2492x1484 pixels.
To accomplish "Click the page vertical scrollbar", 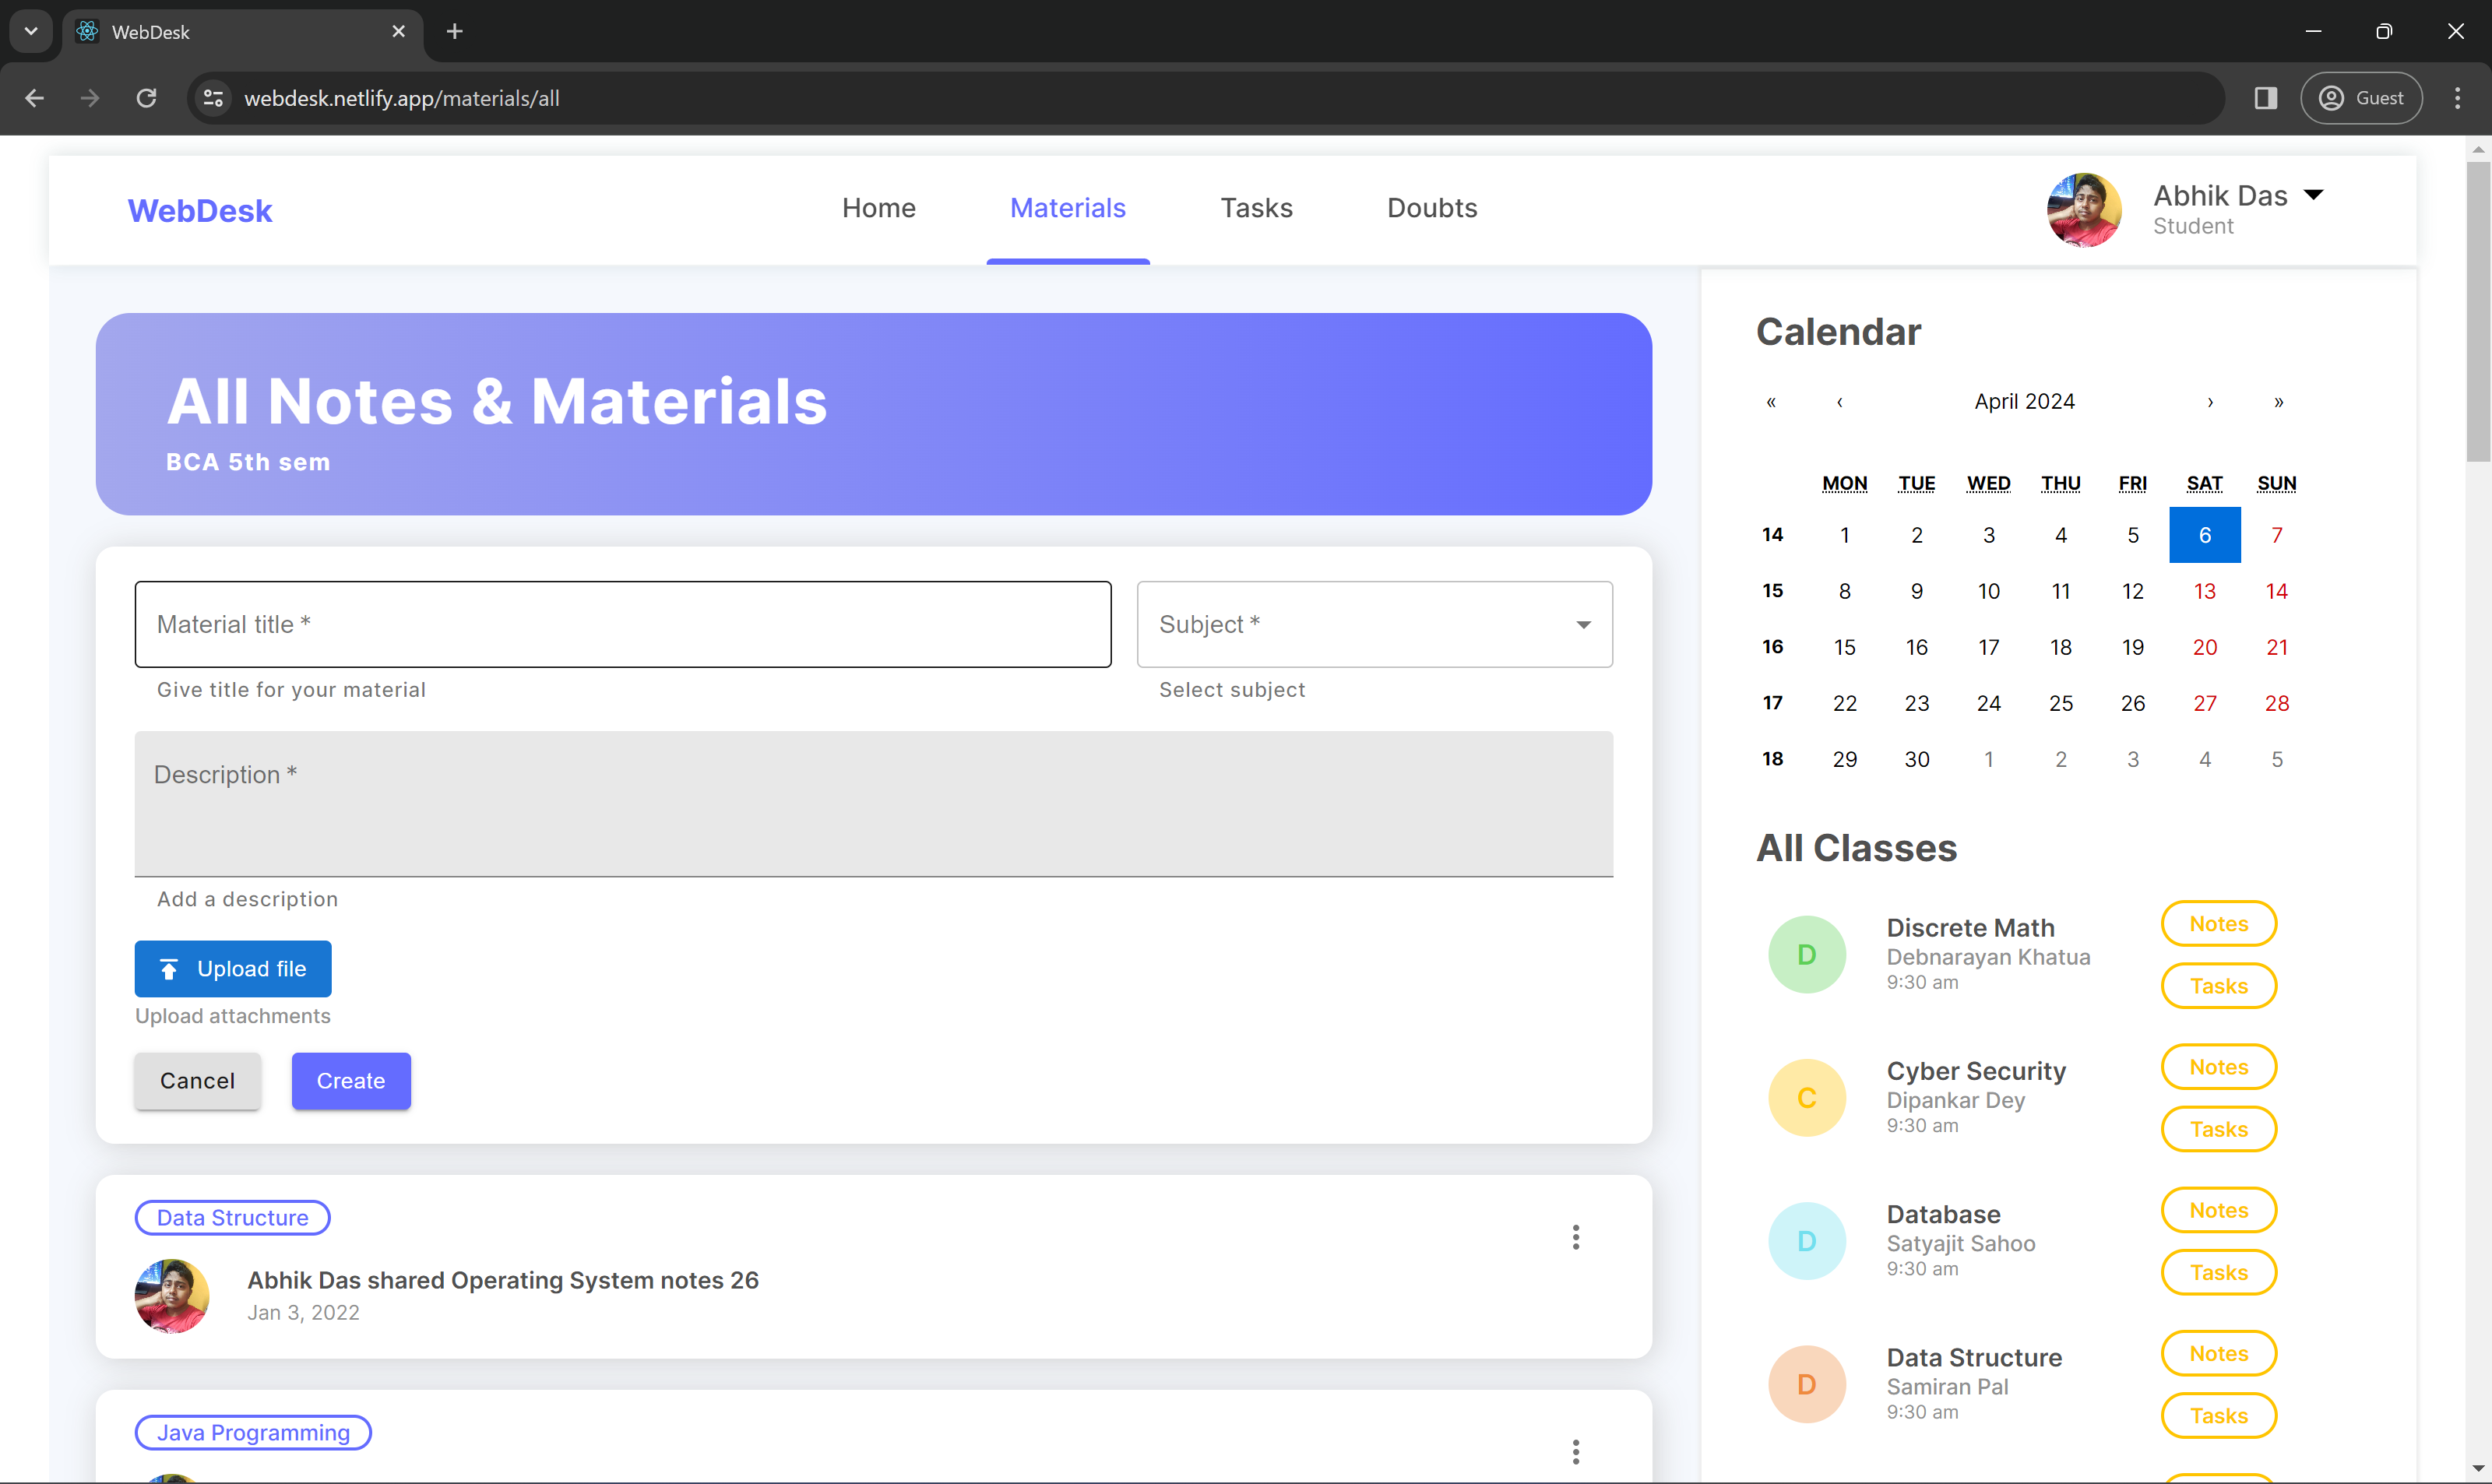I will point(2478,312).
